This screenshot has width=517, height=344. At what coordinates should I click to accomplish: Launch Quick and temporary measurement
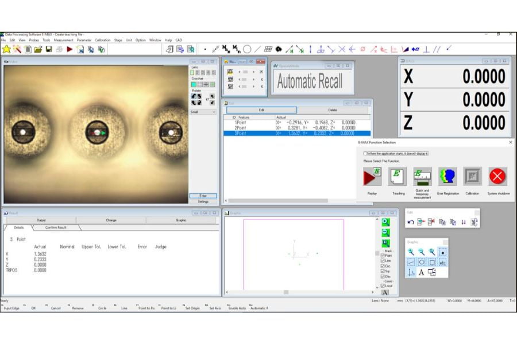pos(422,177)
